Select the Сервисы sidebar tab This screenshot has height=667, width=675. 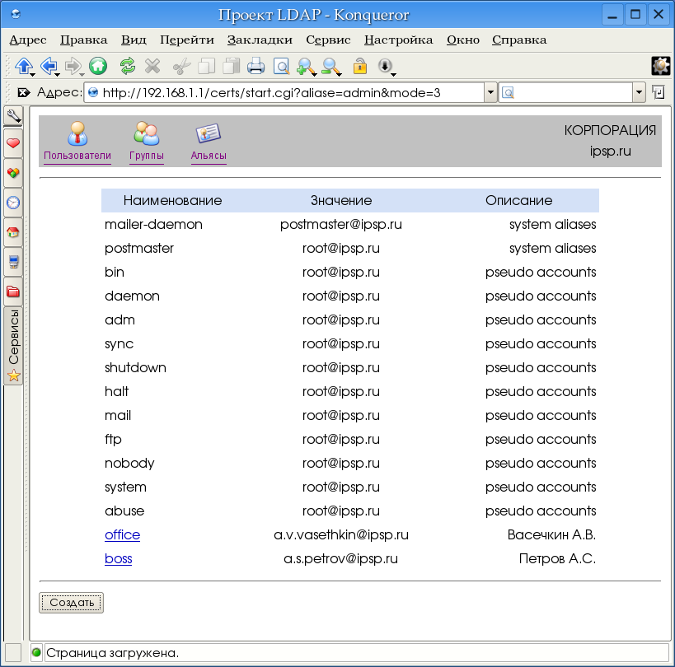coord(13,346)
